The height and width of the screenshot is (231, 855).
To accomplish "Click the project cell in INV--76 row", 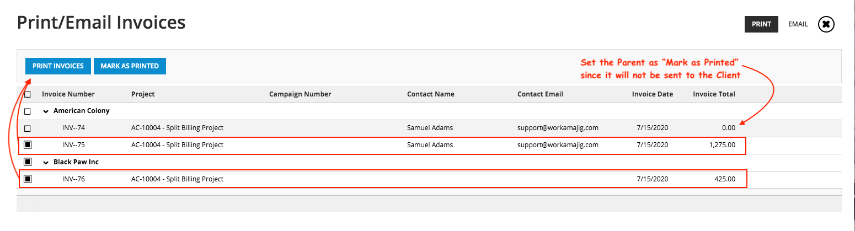I will click(x=177, y=179).
